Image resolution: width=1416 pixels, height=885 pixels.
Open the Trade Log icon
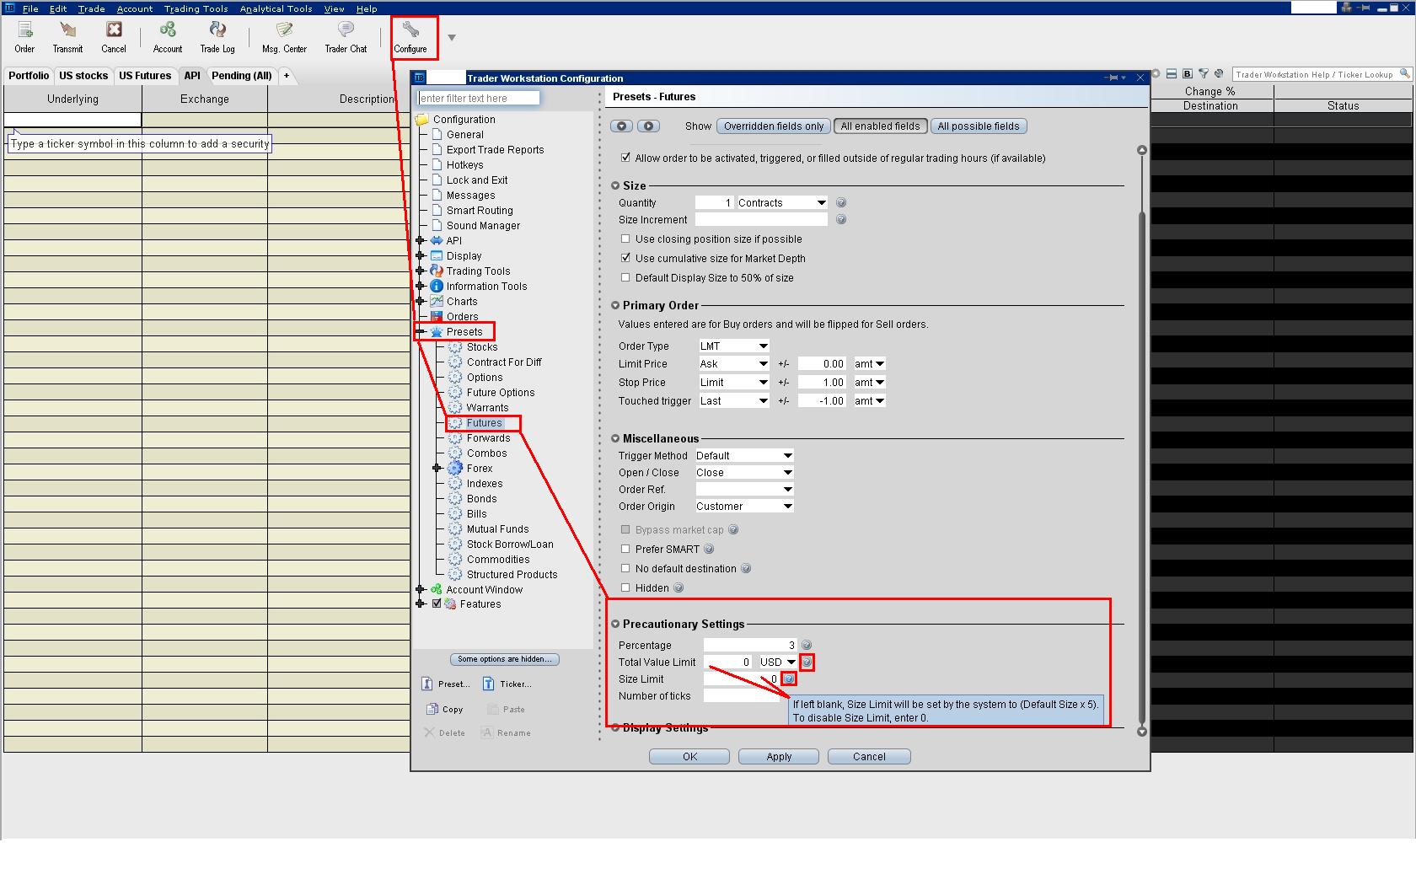click(217, 31)
